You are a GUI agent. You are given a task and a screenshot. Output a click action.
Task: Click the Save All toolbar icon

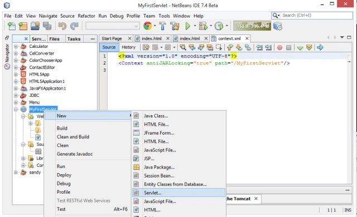[x=47, y=26]
